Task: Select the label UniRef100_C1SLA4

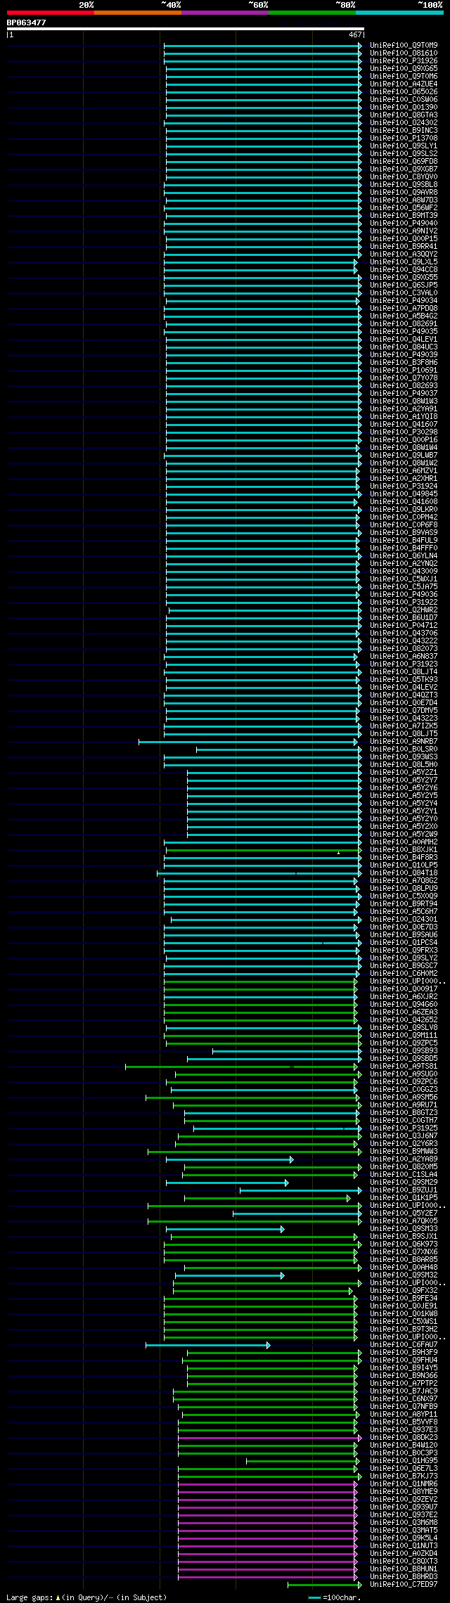Action: [404, 1175]
